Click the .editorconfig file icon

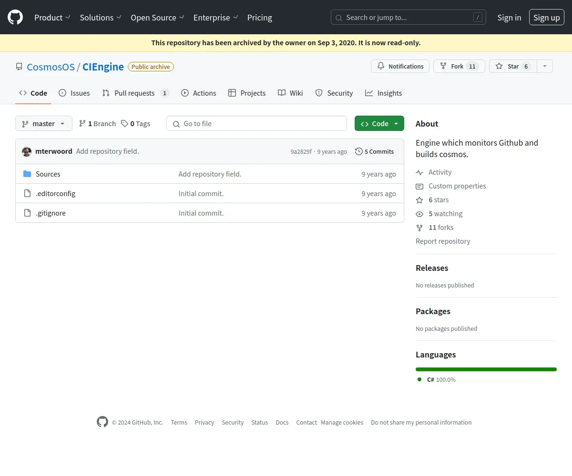tap(27, 193)
